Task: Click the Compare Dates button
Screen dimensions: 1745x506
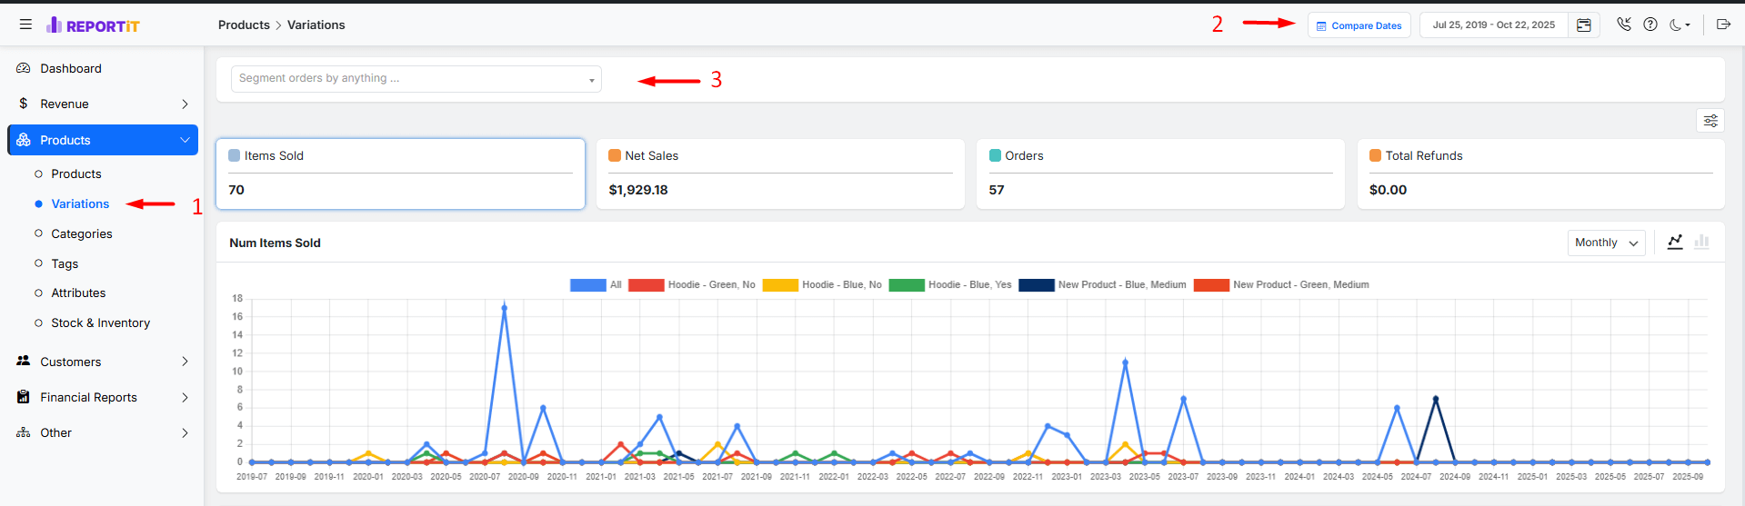Action: [1359, 25]
